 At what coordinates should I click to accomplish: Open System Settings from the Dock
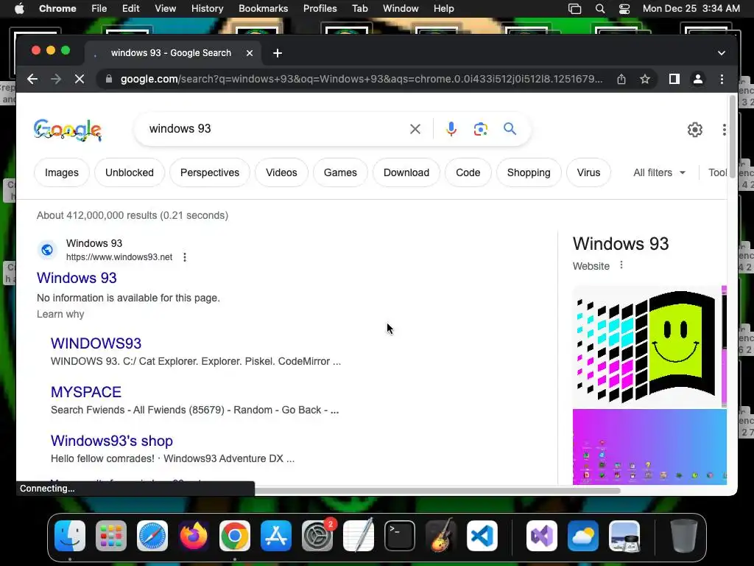coord(317,536)
